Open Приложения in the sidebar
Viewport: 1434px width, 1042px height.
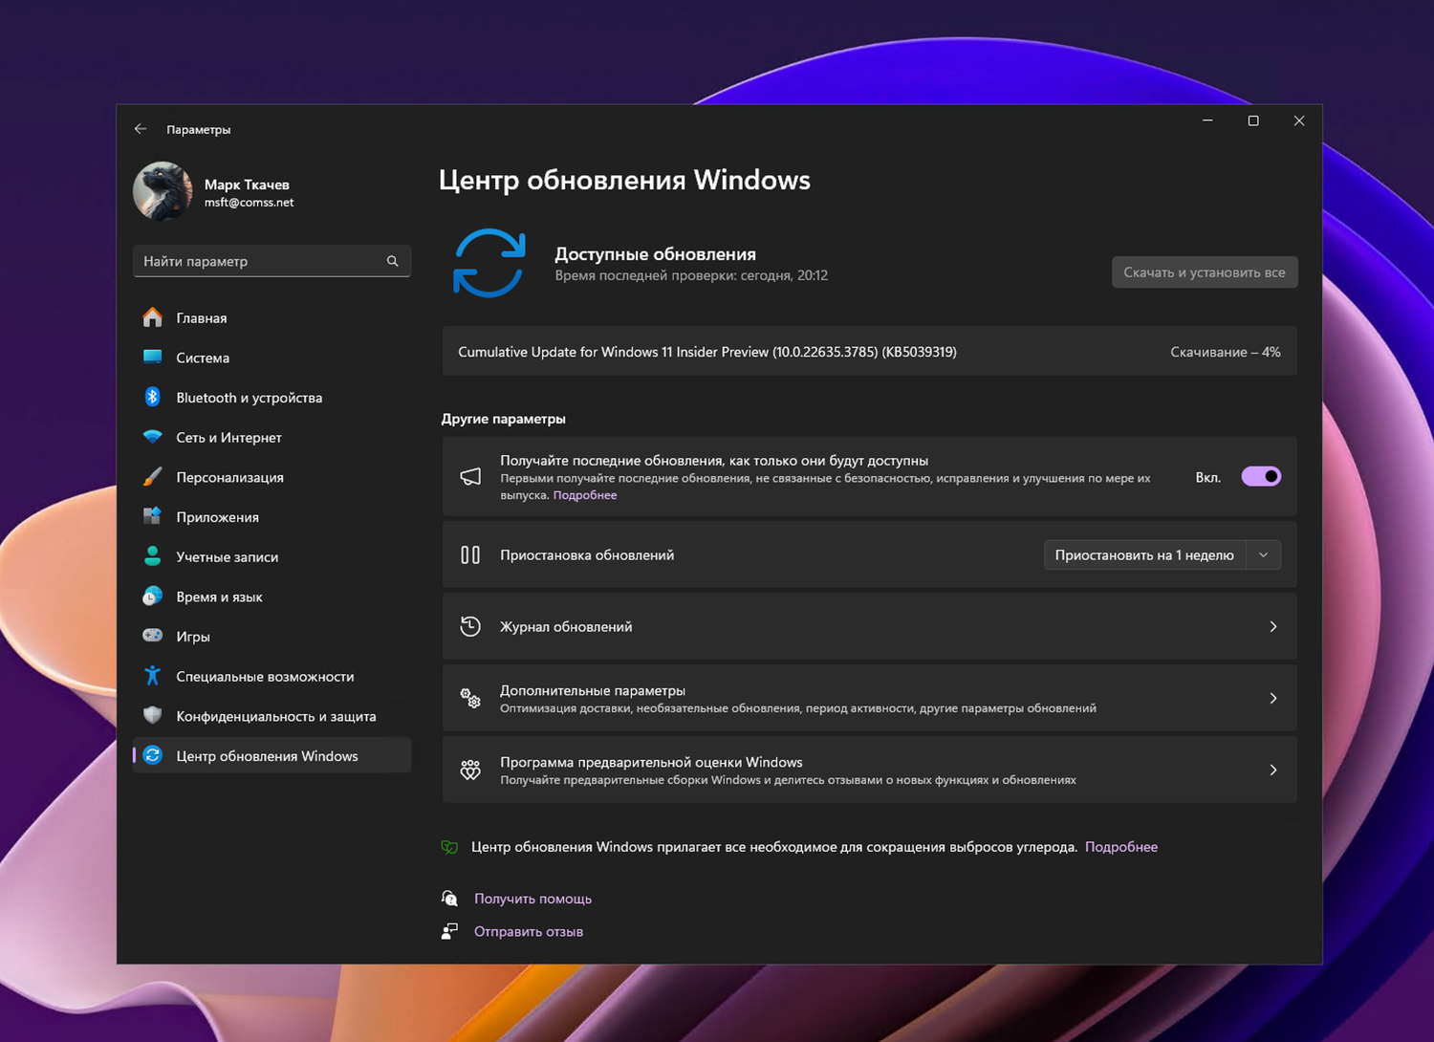click(272, 516)
